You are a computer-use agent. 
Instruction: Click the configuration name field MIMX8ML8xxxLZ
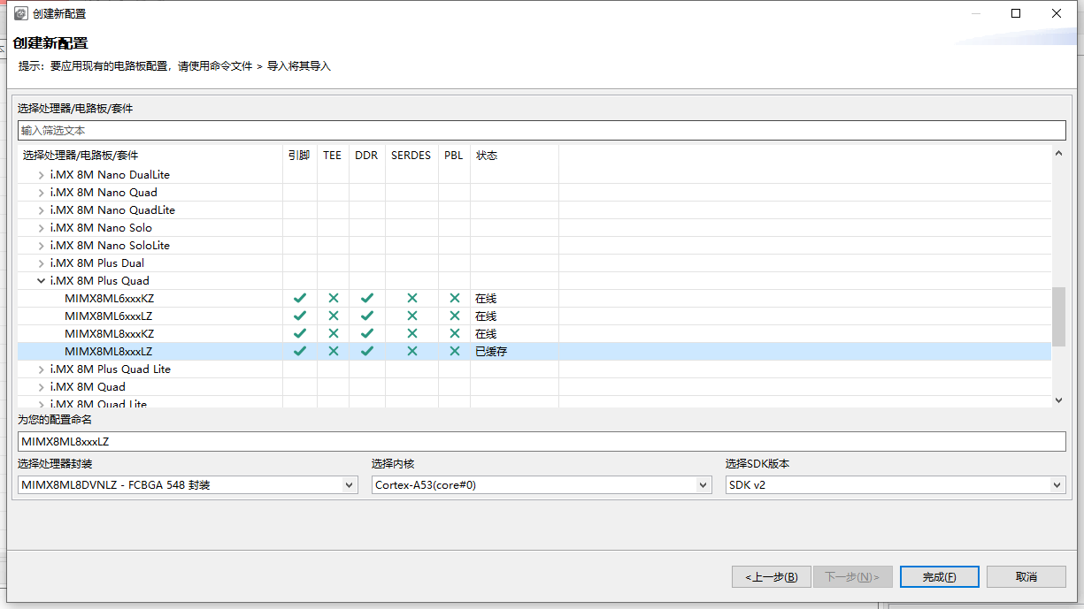click(x=542, y=441)
